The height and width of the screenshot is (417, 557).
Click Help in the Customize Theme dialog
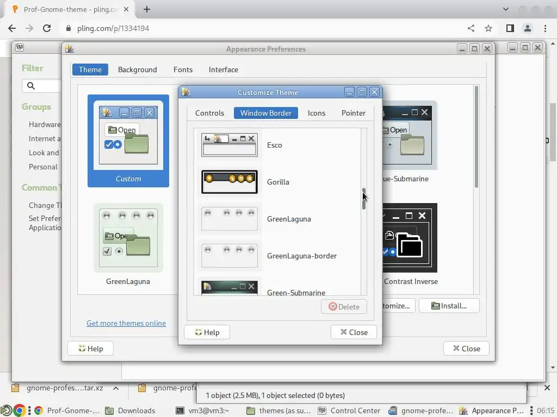tap(207, 332)
